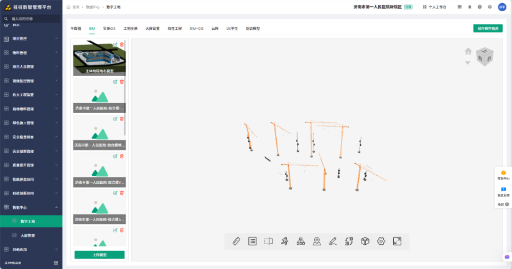The width and height of the screenshot is (512, 269).
Task: Click the project switch tag beside the project name
Action: point(408,7)
